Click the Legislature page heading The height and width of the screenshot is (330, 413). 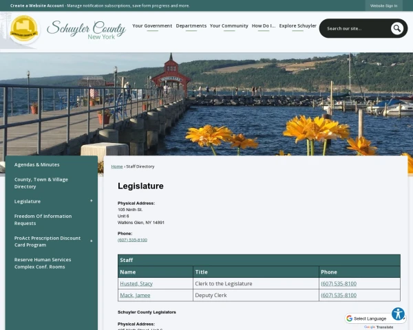[x=140, y=186]
